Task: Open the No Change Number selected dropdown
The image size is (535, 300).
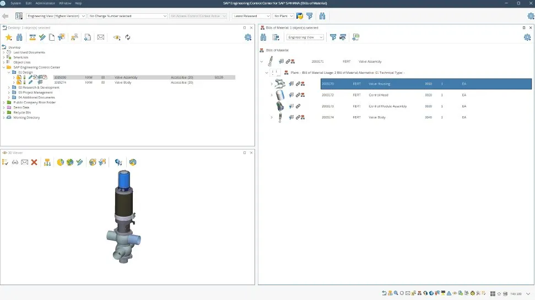Action: 128,16
